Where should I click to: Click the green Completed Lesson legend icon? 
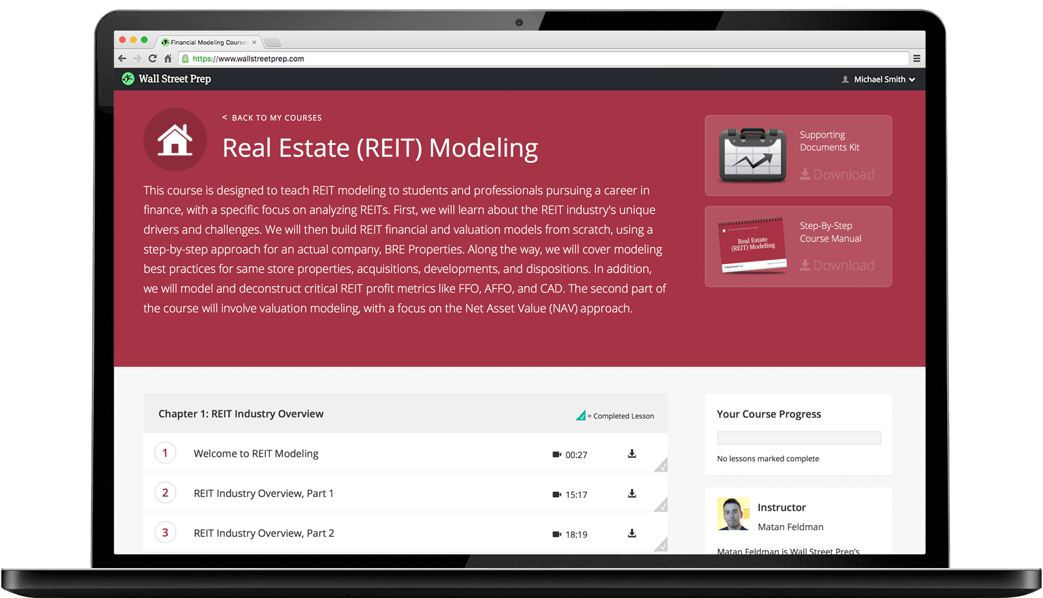(581, 416)
